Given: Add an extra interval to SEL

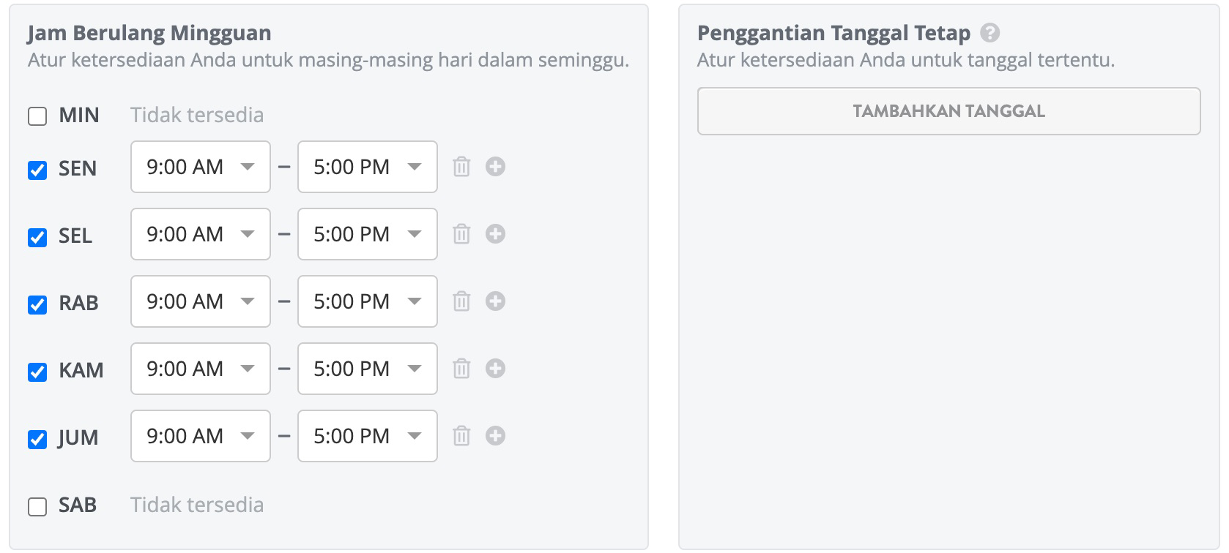Looking at the screenshot, I should (496, 234).
